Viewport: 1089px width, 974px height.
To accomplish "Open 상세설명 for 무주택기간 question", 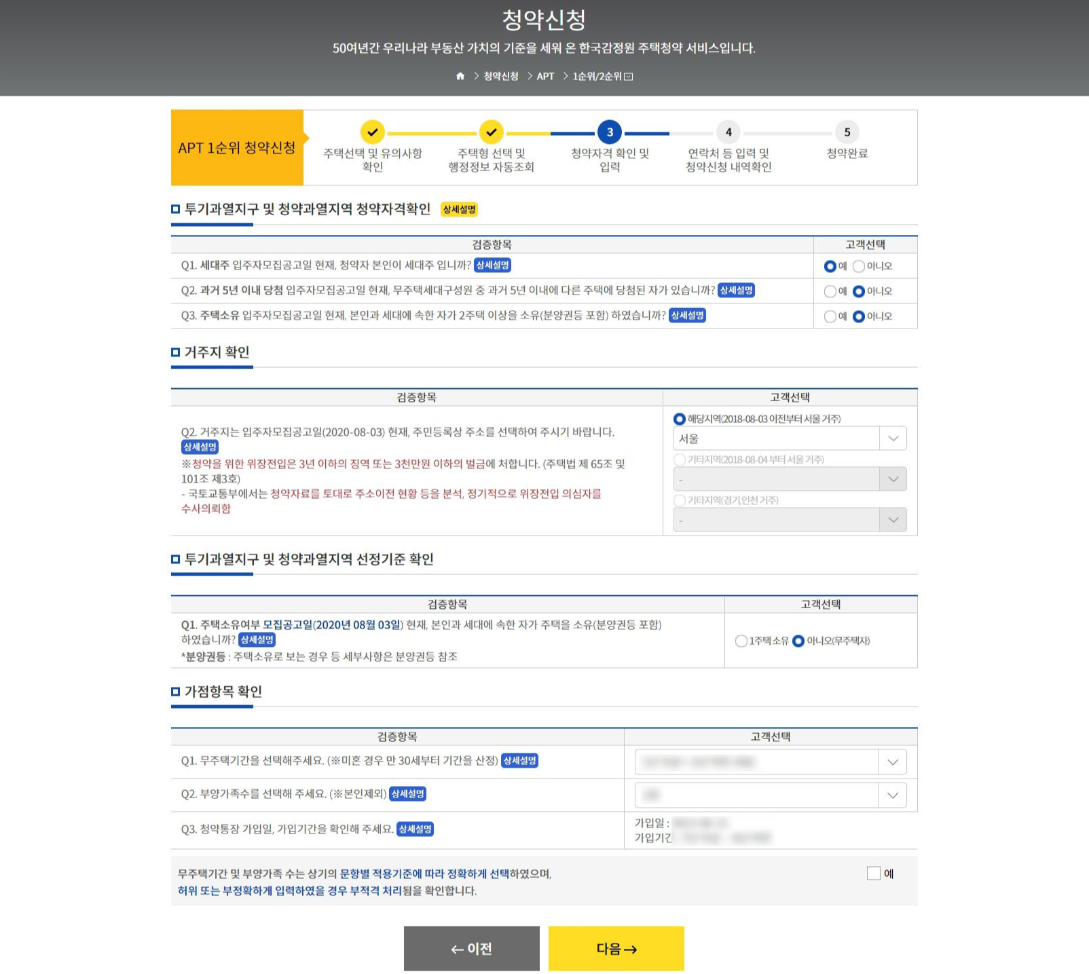I will coord(519,761).
